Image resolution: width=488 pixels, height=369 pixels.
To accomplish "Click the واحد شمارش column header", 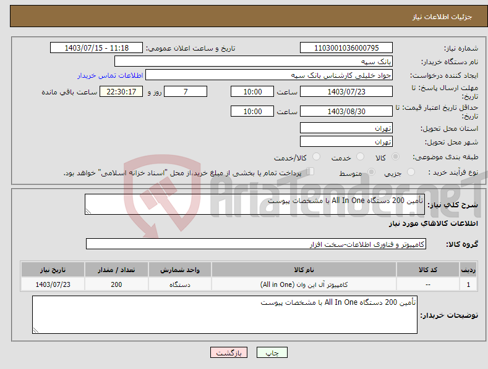I will tap(180, 270).
